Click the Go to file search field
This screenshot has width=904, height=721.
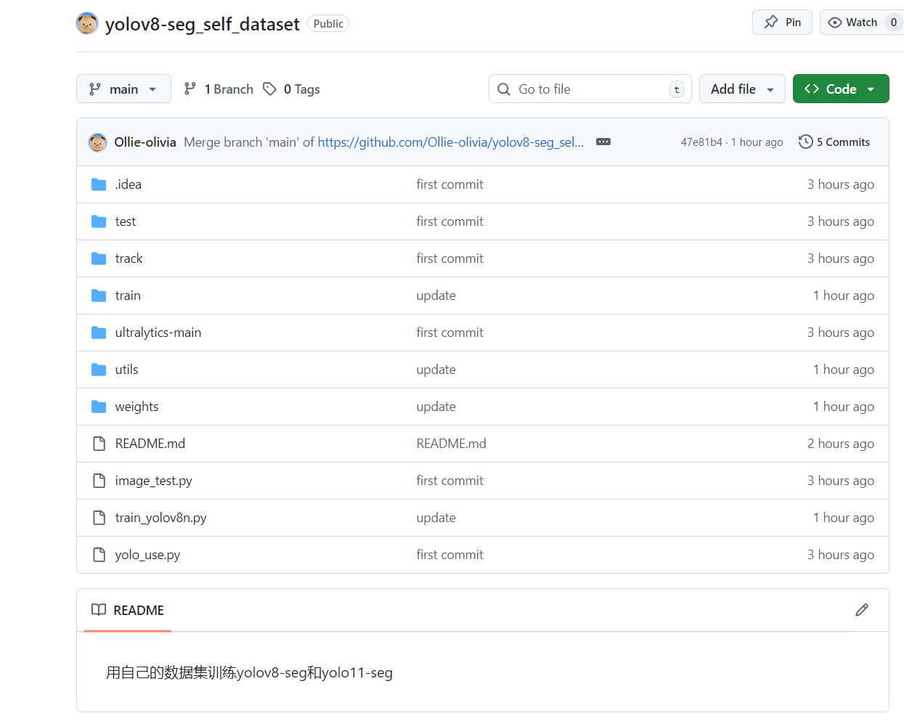pos(590,89)
